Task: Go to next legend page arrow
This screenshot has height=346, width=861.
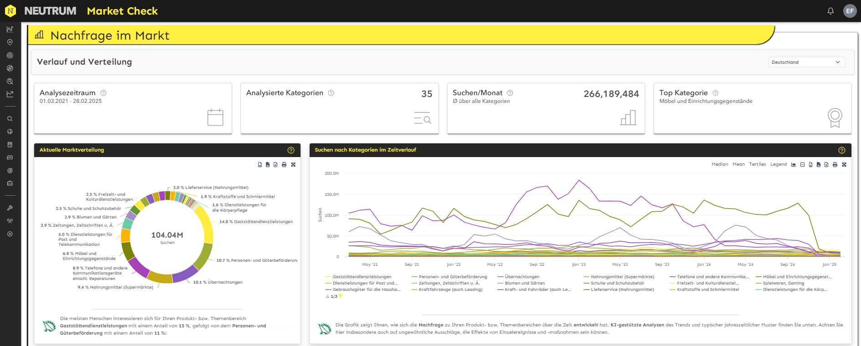Action: coord(341,296)
